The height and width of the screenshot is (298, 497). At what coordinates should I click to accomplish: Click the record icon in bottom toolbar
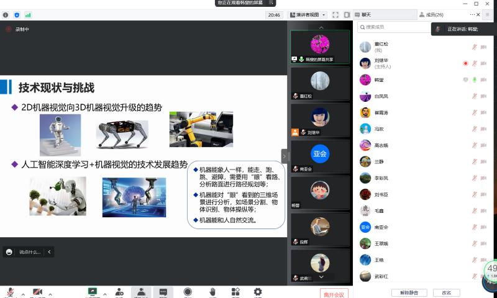[187, 292]
